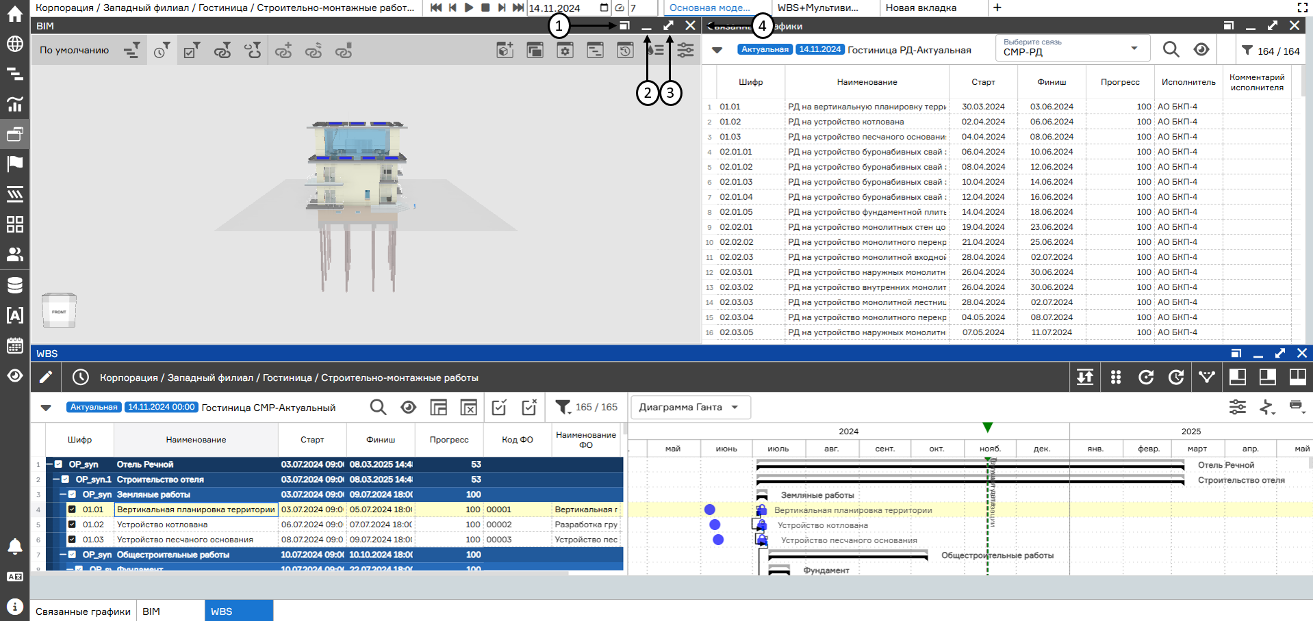Toggle checkbox for Общестроительные работы row
This screenshot has width=1313, height=621.
(72, 555)
